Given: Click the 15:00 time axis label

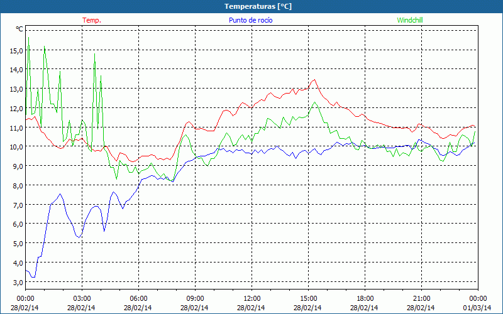Looking at the screenshot, I should point(308,299).
